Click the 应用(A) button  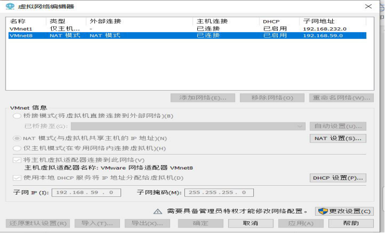tap(301, 224)
